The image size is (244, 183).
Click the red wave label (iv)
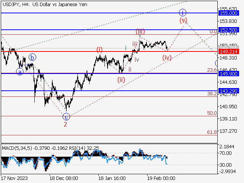pos(167,58)
